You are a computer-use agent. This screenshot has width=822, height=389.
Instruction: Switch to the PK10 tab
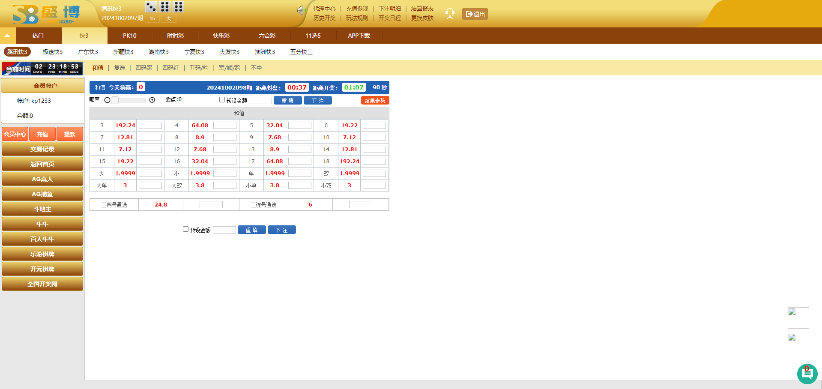pos(130,36)
